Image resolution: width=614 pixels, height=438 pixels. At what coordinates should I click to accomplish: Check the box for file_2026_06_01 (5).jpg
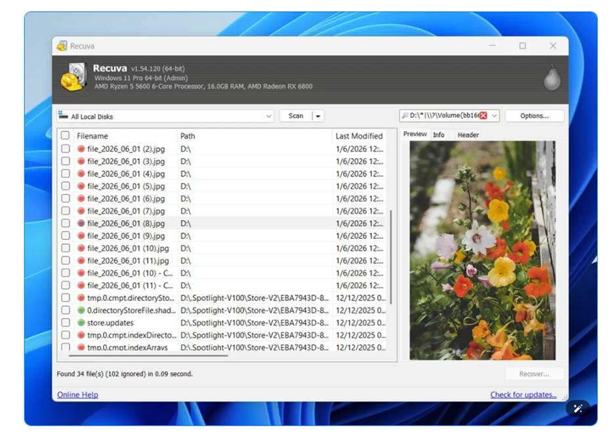(66, 186)
